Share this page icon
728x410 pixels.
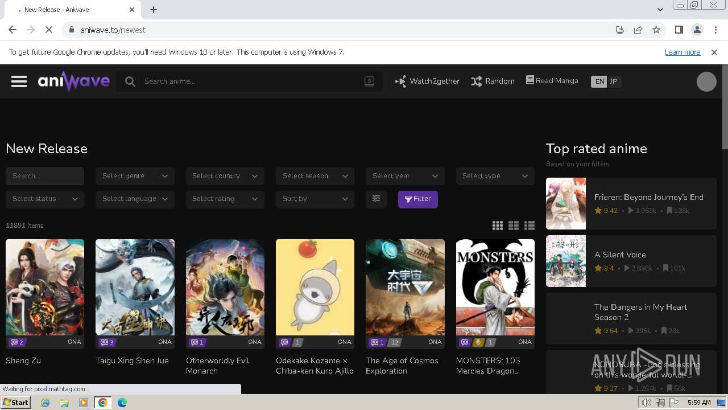[x=638, y=30]
